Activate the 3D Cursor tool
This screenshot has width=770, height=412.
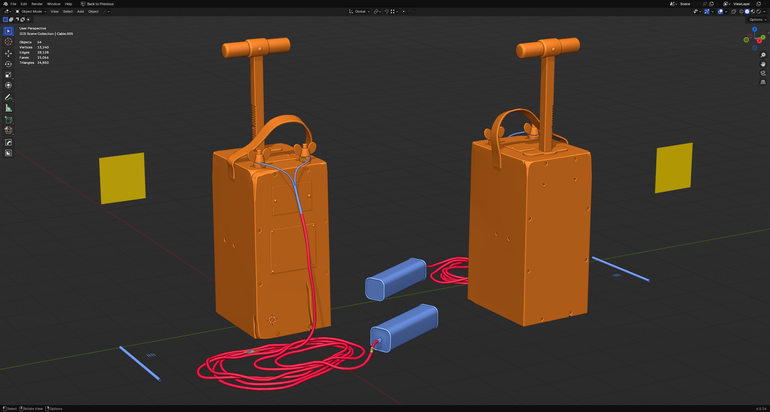(8, 42)
